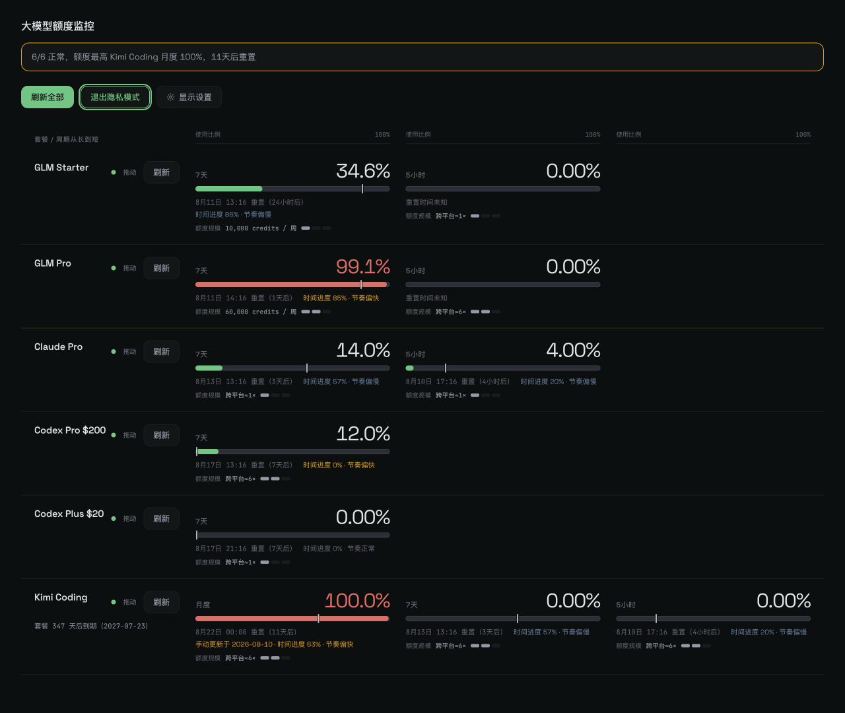845x713 pixels.
Task: Click the GLM Starter plan name
Action: point(61,168)
